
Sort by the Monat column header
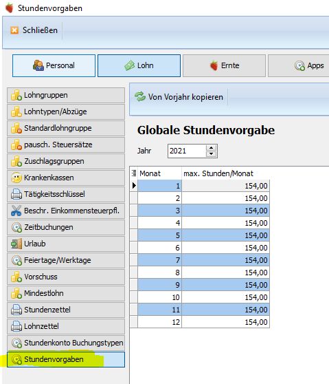point(159,173)
